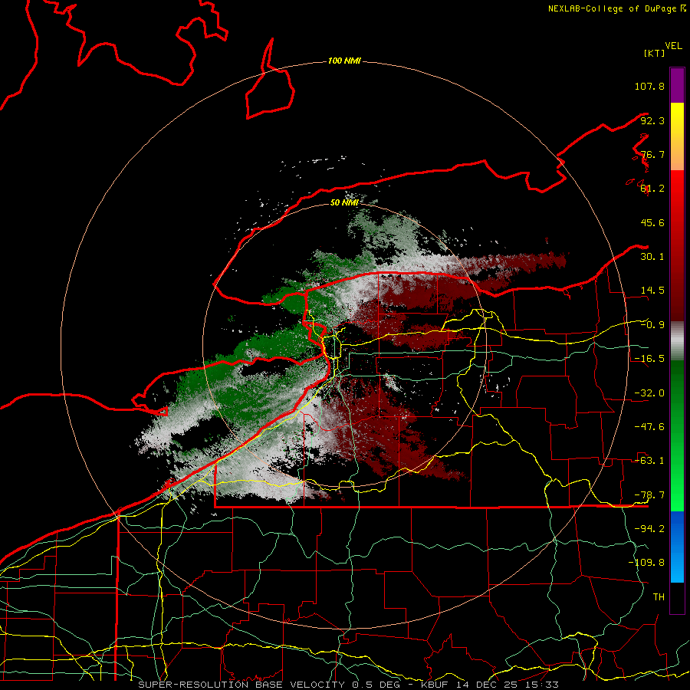Select the -63.1 legend value
Viewport: 690px width, 690px height.
pos(649,461)
